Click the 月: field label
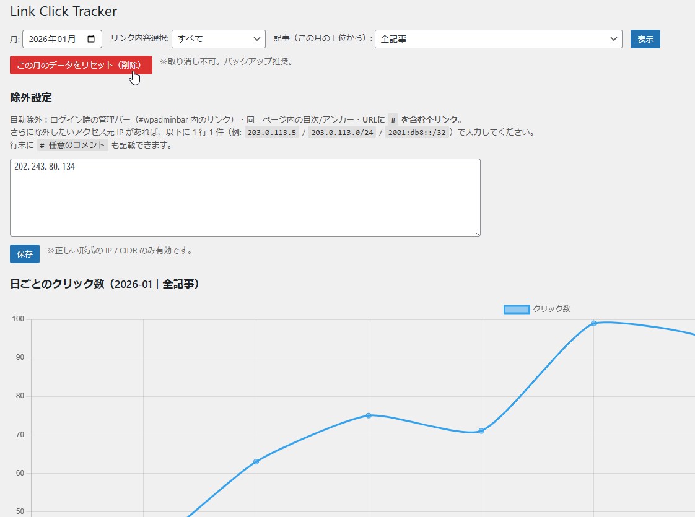The image size is (695, 517). [15, 39]
